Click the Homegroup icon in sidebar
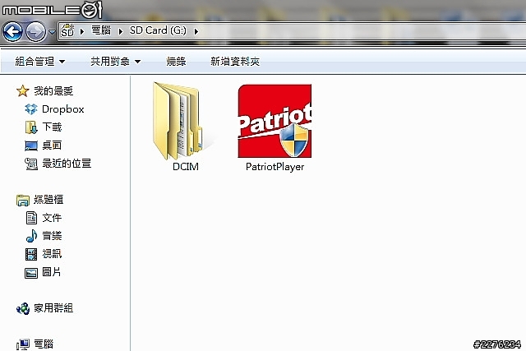 point(23,308)
